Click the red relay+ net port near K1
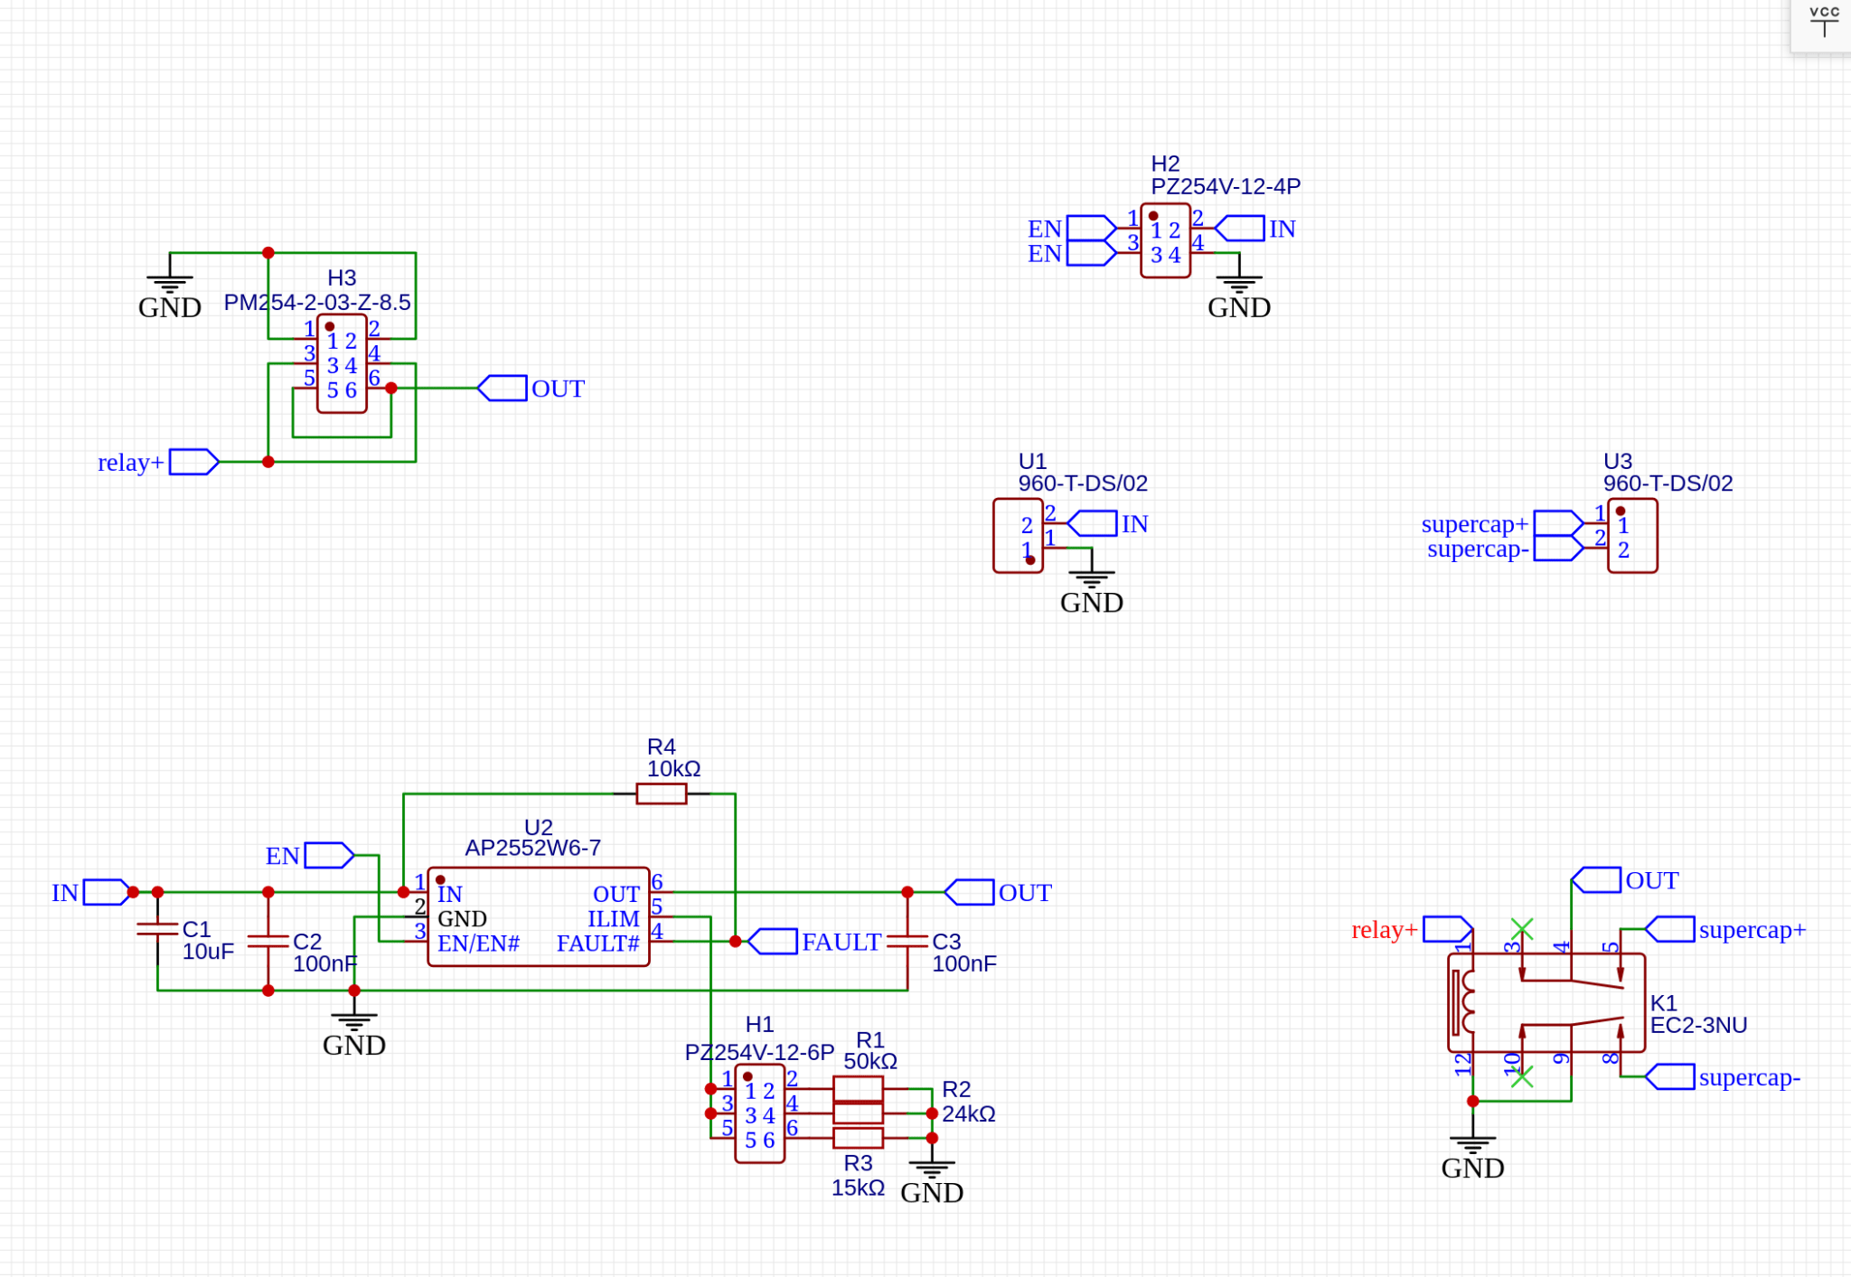The height and width of the screenshot is (1277, 1851). coord(1448,929)
